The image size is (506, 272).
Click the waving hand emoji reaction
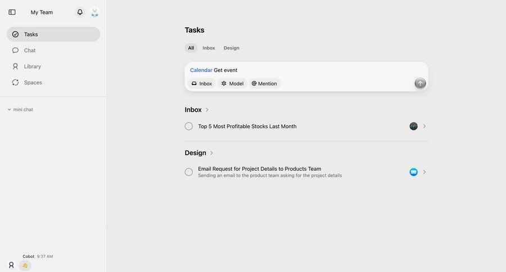(x=25, y=265)
